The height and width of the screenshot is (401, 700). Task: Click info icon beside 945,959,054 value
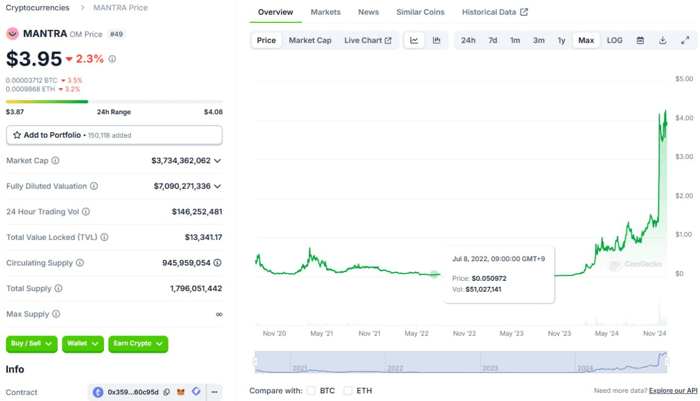click(x=218, y=263)
